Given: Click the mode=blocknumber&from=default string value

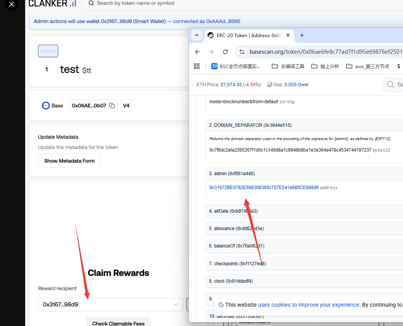Looking at the screenshot, I should (244, 102).
